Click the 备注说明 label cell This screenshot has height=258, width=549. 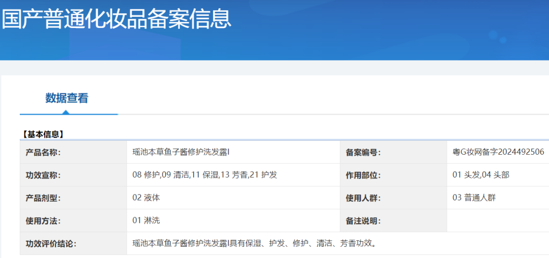coord(363,221)
